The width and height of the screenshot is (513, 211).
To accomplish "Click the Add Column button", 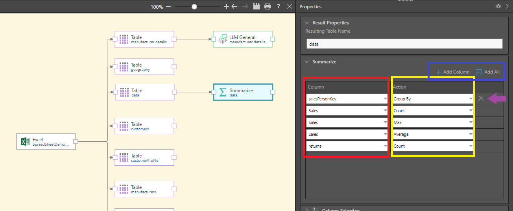I will [452, 72].
